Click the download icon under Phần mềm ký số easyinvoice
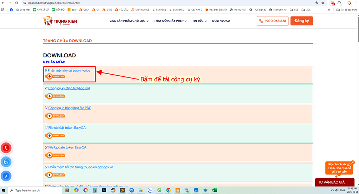Viewport: 359px width, 194px height. click(x=55, y=76)
